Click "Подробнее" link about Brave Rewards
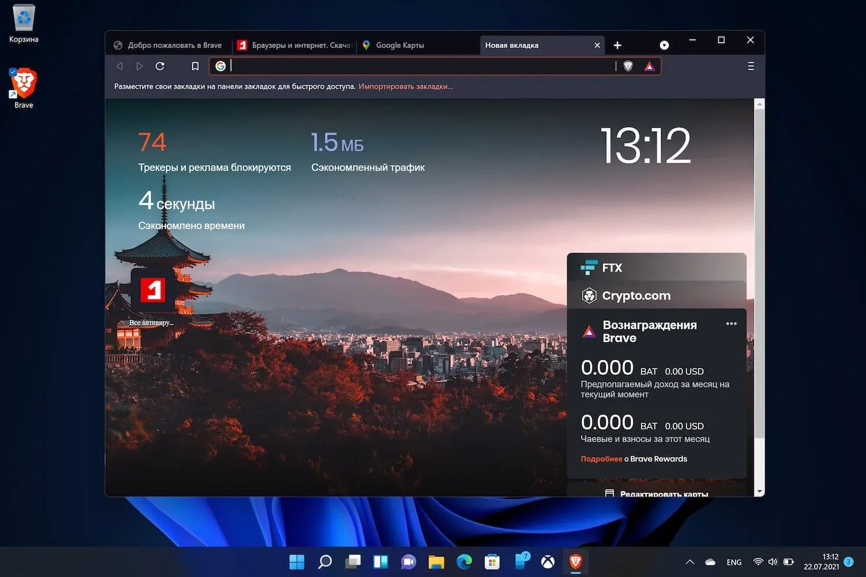 tap(601, 459)
